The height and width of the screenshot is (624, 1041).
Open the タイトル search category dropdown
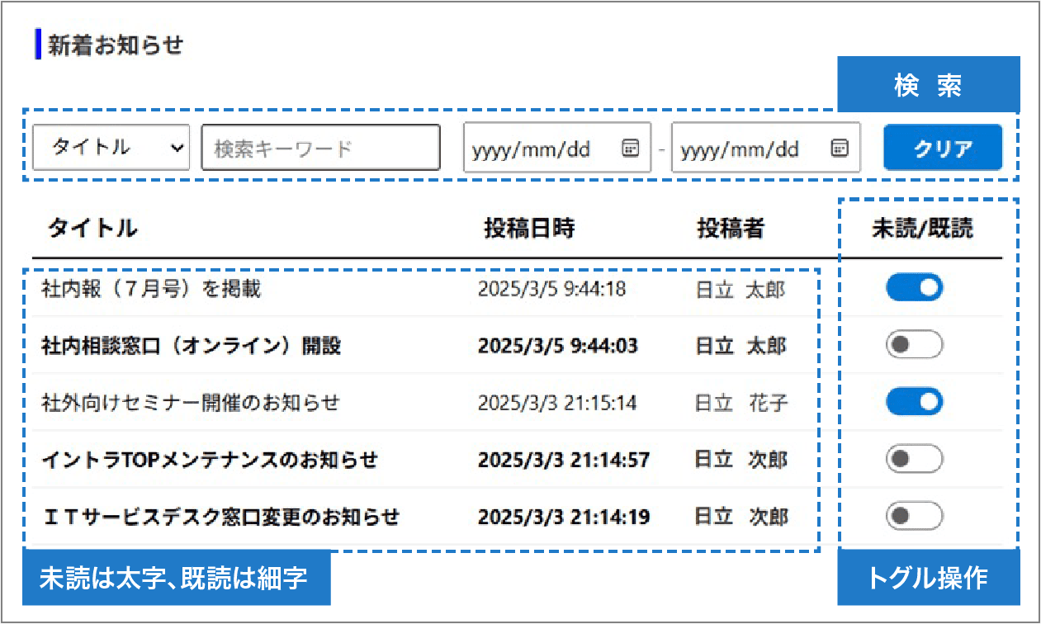pos(111,148)
